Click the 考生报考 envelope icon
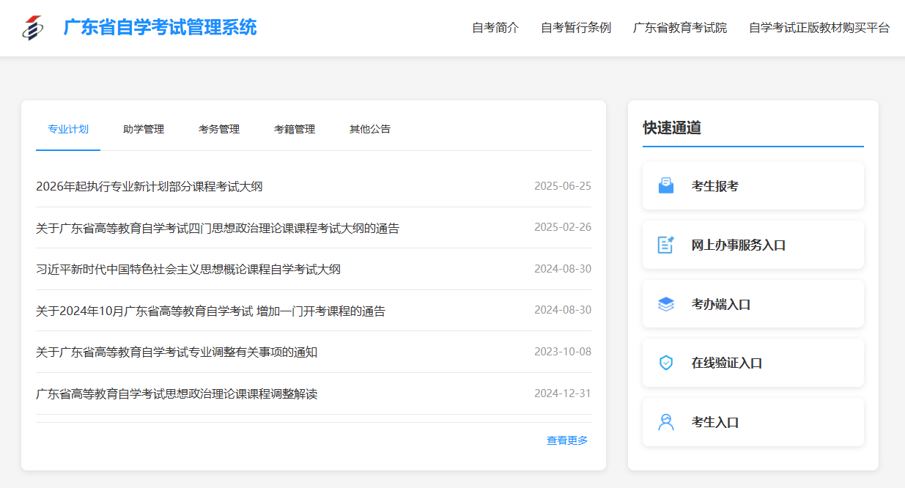 pos(665,185)
